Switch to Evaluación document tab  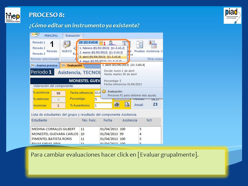click(73, 65)
